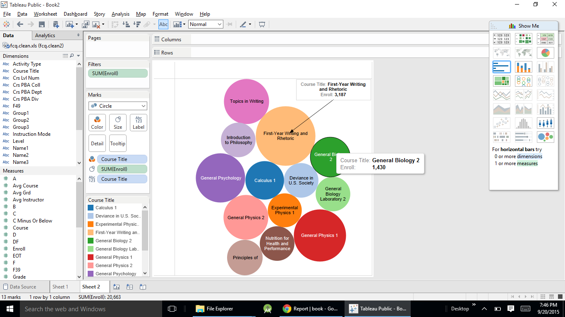Image resolution: width=565 pixels, height=317 pixels.
Task: Switch to the Sheet 1 tab
Action: (x=60, y=287)
